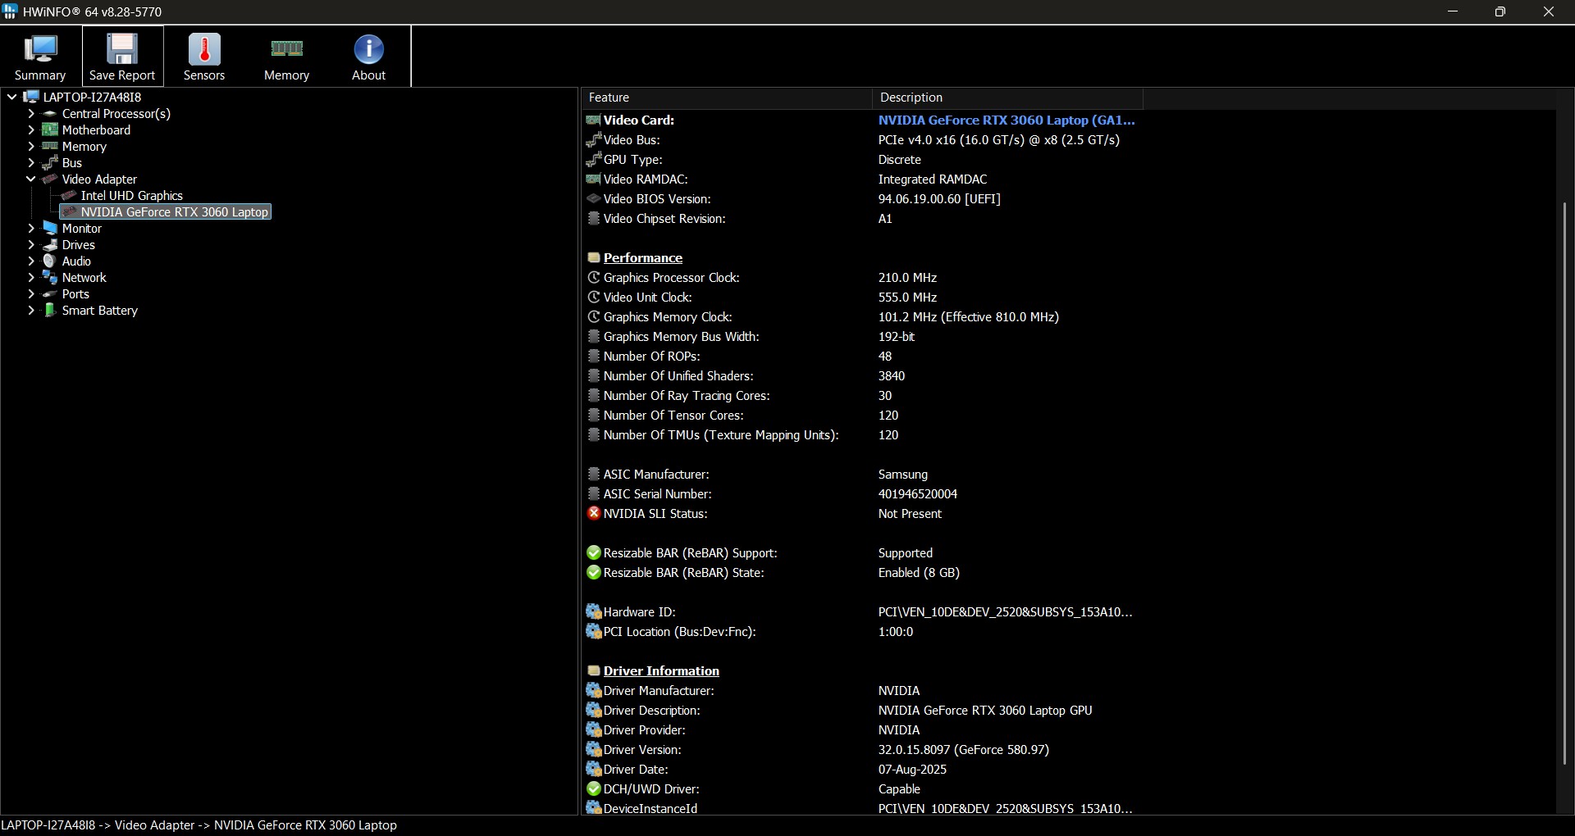The width and height of the screenshot is (1575, 836).
Task: Click the HWiNFO title bar app icon
Action: [10, 11]
